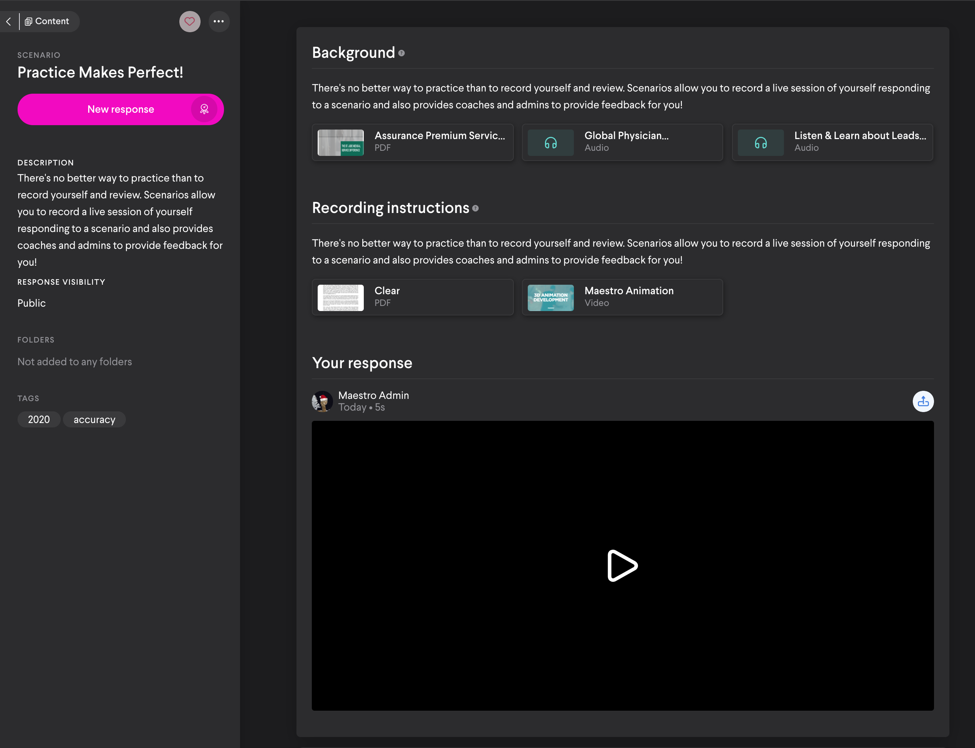This screenshot has width=975, height=748.
Task: Click the headphones icon on Listen & Learn audio
Action: pos(761,142)
